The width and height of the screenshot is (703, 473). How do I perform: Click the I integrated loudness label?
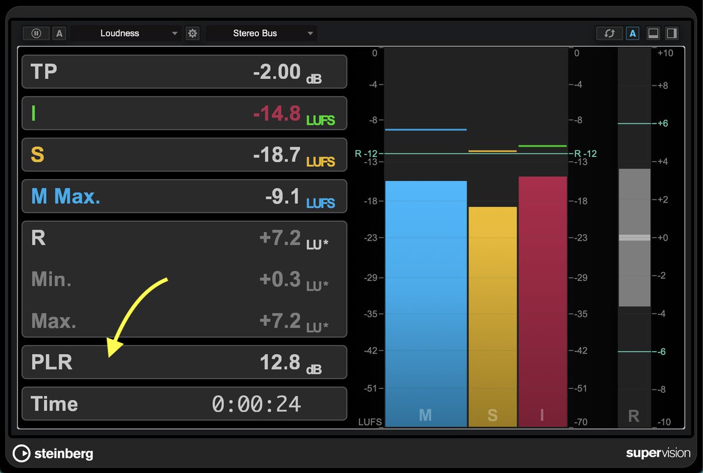(33, 113)
